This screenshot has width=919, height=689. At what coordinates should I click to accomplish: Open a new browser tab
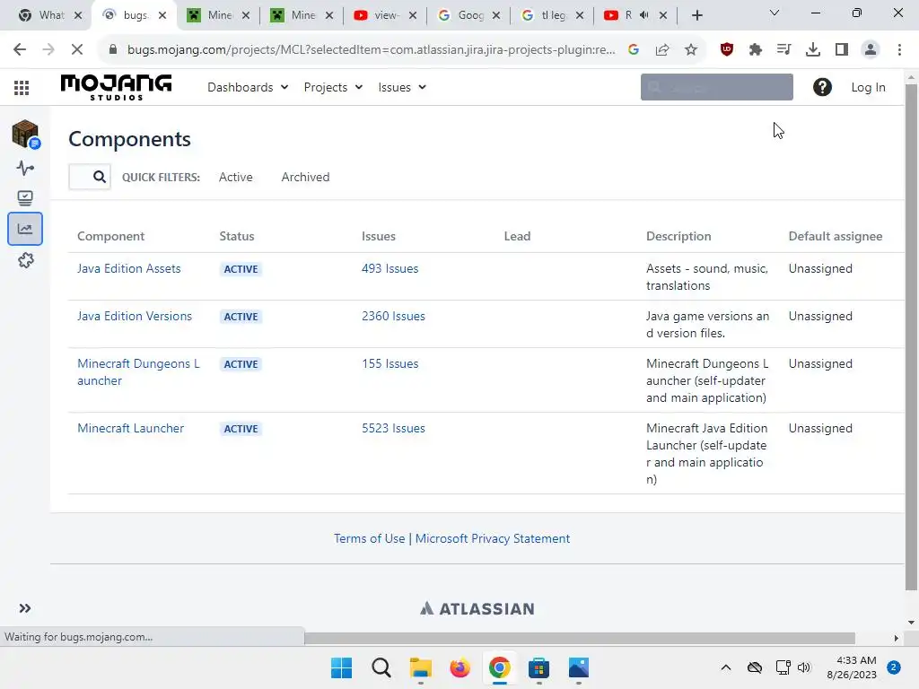(696, 15)
